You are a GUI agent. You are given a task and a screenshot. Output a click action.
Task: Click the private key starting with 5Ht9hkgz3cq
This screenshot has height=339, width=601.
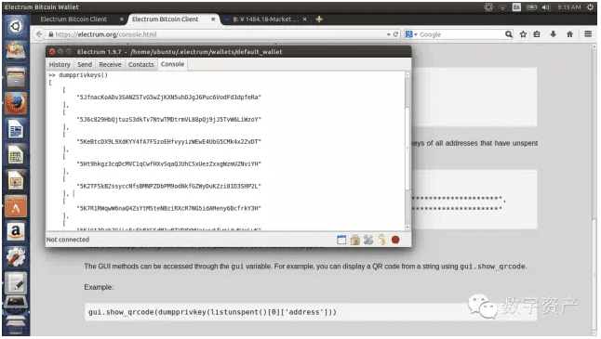(x=168, y=163)
